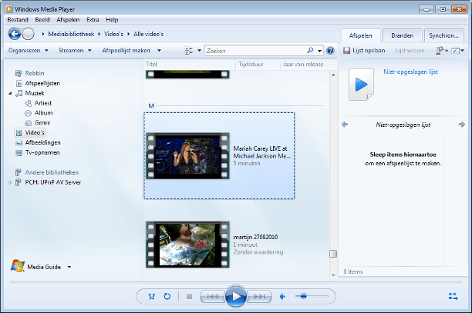The height and width of the screenshot is (313, 472).
Task: Click the Niet-opgeslagen lijst link
Action: click(x=410, y=72)
